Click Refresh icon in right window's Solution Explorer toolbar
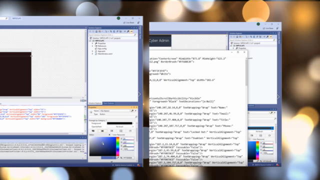The width and height of the screenshot is (320, 180). point(254,36)
